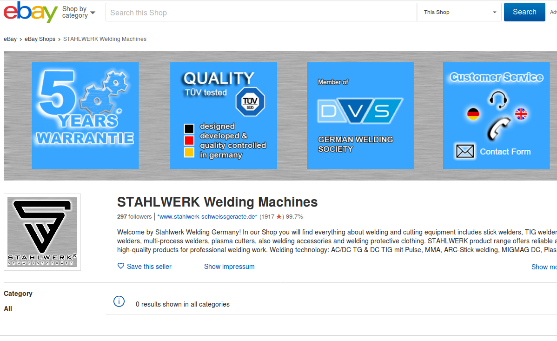Click the 99.7% feedback percentage
The height and width of the screenshot is (341, 557).
click(294, 216)
